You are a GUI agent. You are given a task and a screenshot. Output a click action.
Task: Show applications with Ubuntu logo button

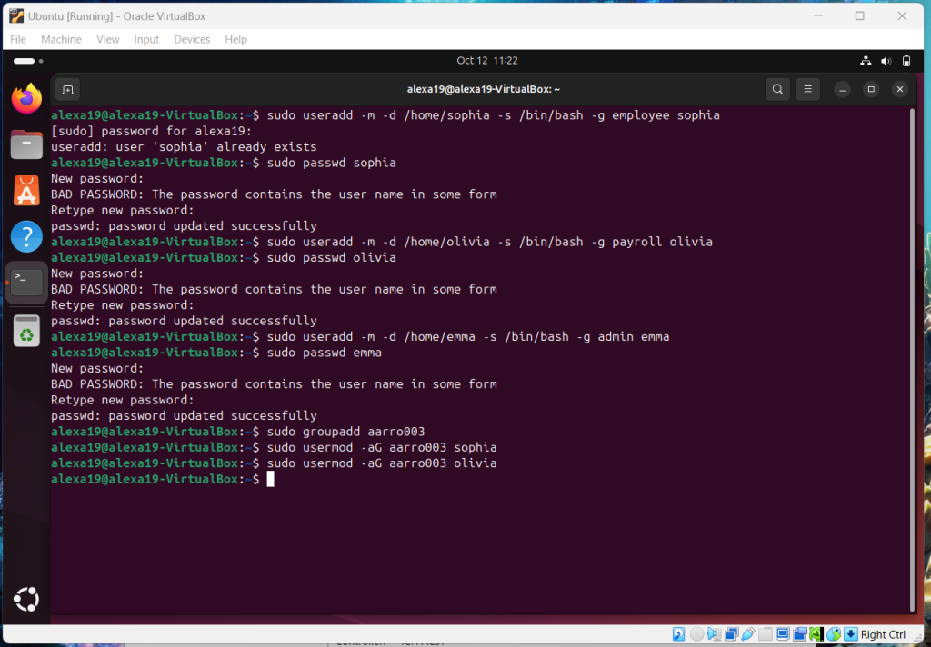click(26, 600)
